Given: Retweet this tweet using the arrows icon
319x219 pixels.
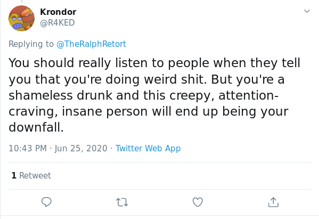Looking at the screenshot, I should (122, 202).
